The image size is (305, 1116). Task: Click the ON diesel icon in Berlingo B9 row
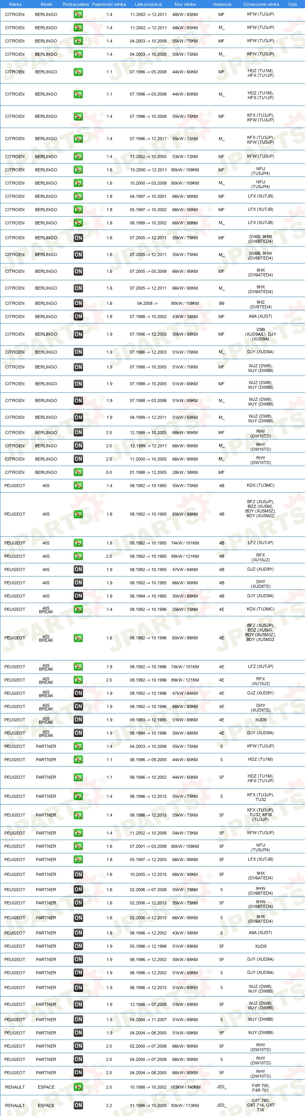point(78,303)
